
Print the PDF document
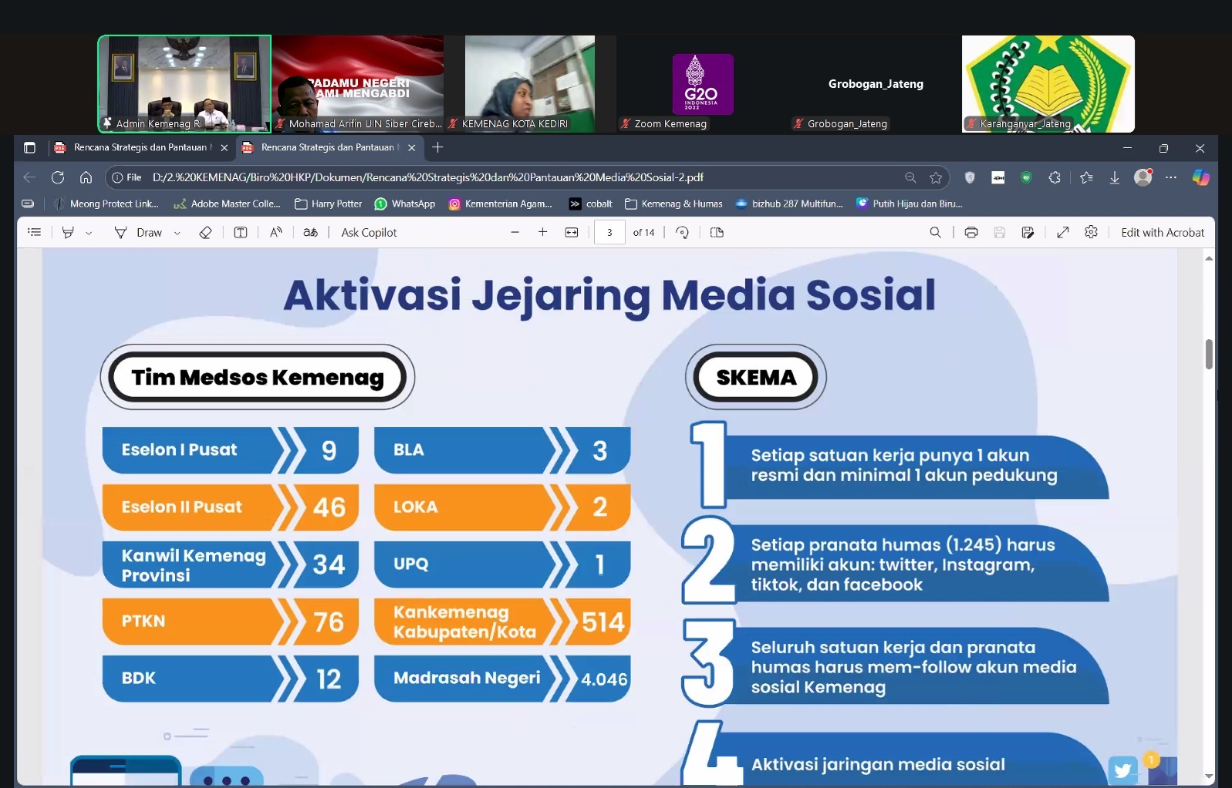pyautogui.click(x=971, y=232)
